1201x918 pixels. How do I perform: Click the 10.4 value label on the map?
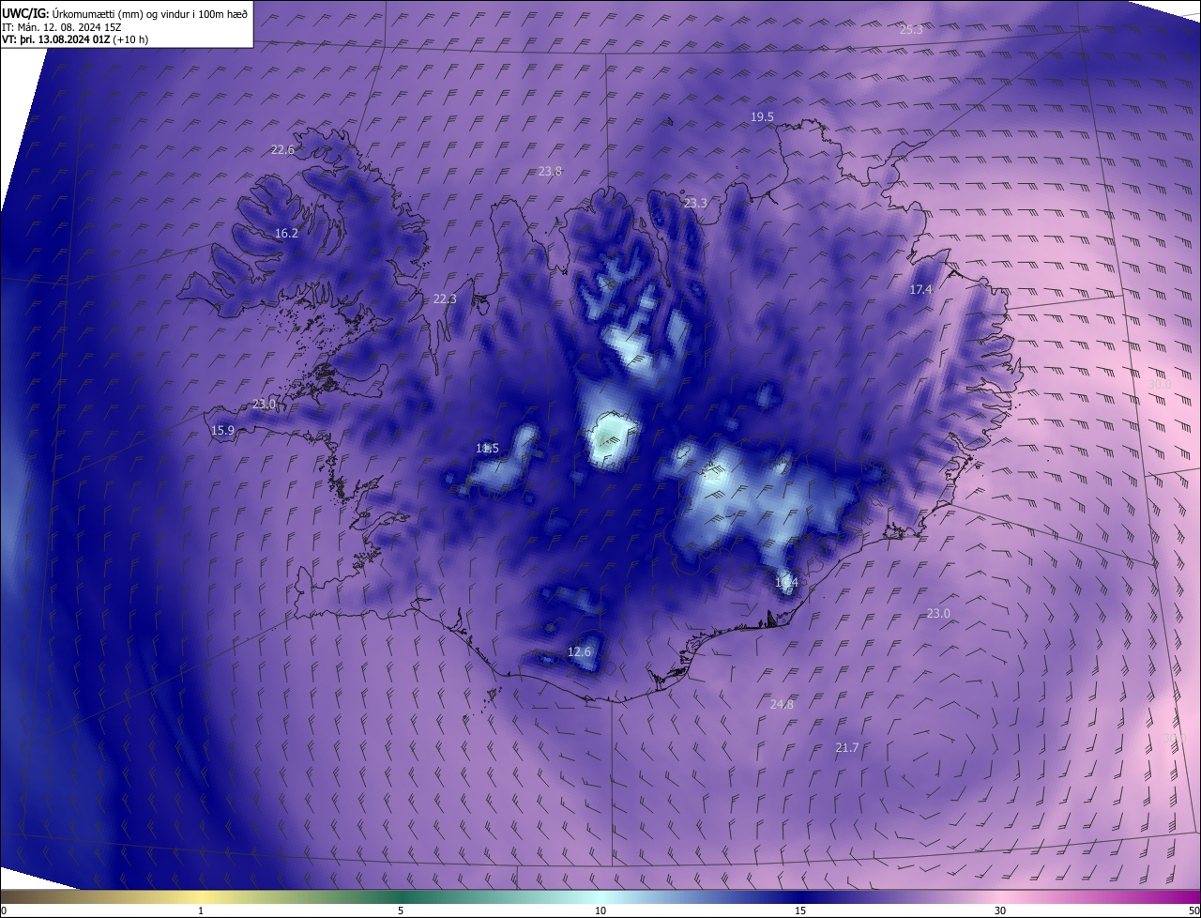pos(786,583)
